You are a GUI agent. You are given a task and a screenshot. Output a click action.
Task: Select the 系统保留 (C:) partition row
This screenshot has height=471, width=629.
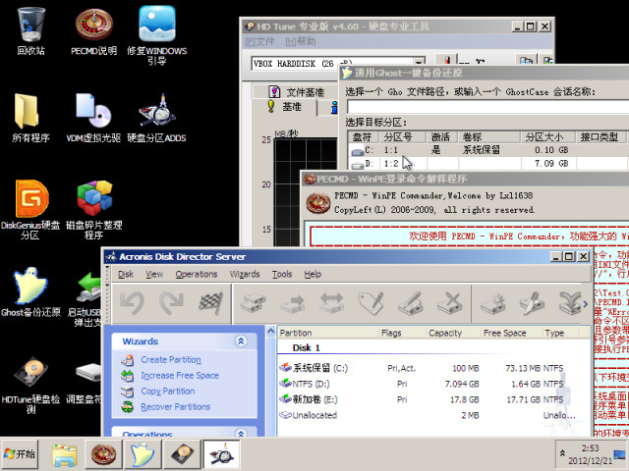pyautogui.click(x=433, y=368)
